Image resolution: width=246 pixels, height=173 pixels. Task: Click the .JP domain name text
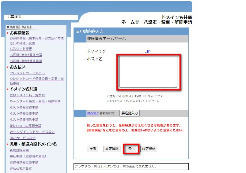(x=148, y=52)
